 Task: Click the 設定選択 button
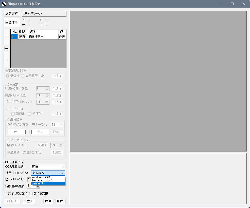pyautogui.click(x=12, y=14)
